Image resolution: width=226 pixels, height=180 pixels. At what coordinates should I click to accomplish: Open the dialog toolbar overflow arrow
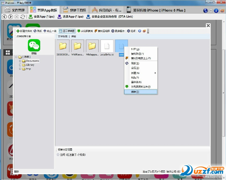(148, 31)
